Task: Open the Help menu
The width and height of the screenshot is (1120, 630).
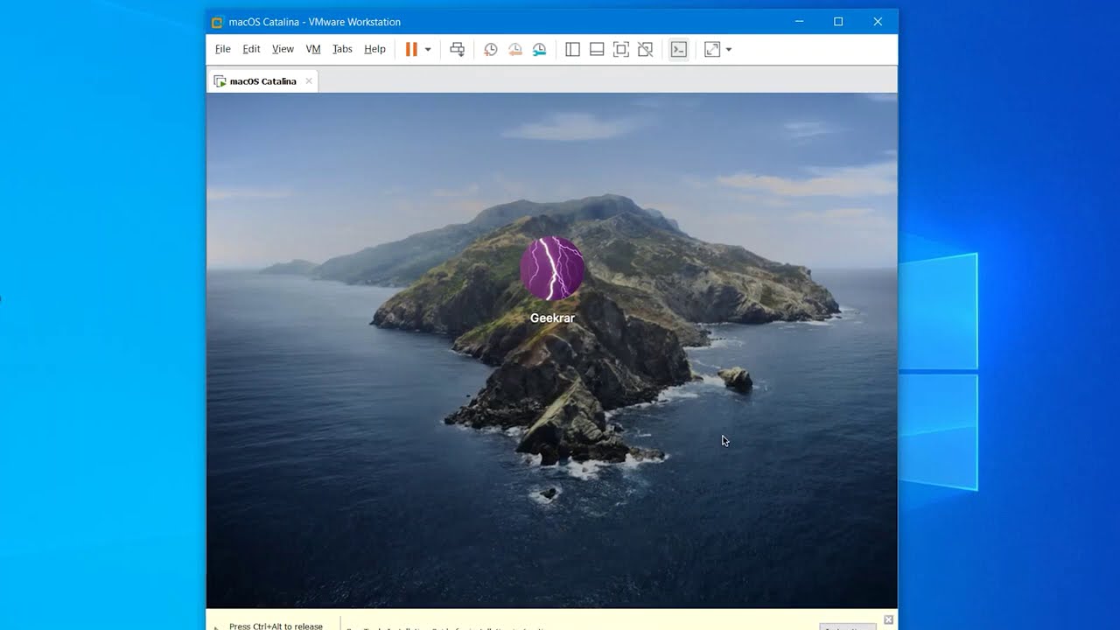Action: tap(374, 49)
